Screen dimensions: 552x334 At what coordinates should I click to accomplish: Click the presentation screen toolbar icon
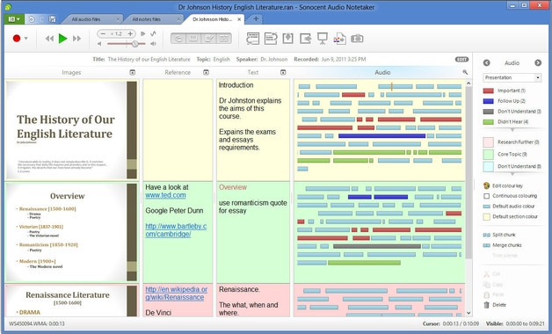click(x=322, y=39)
